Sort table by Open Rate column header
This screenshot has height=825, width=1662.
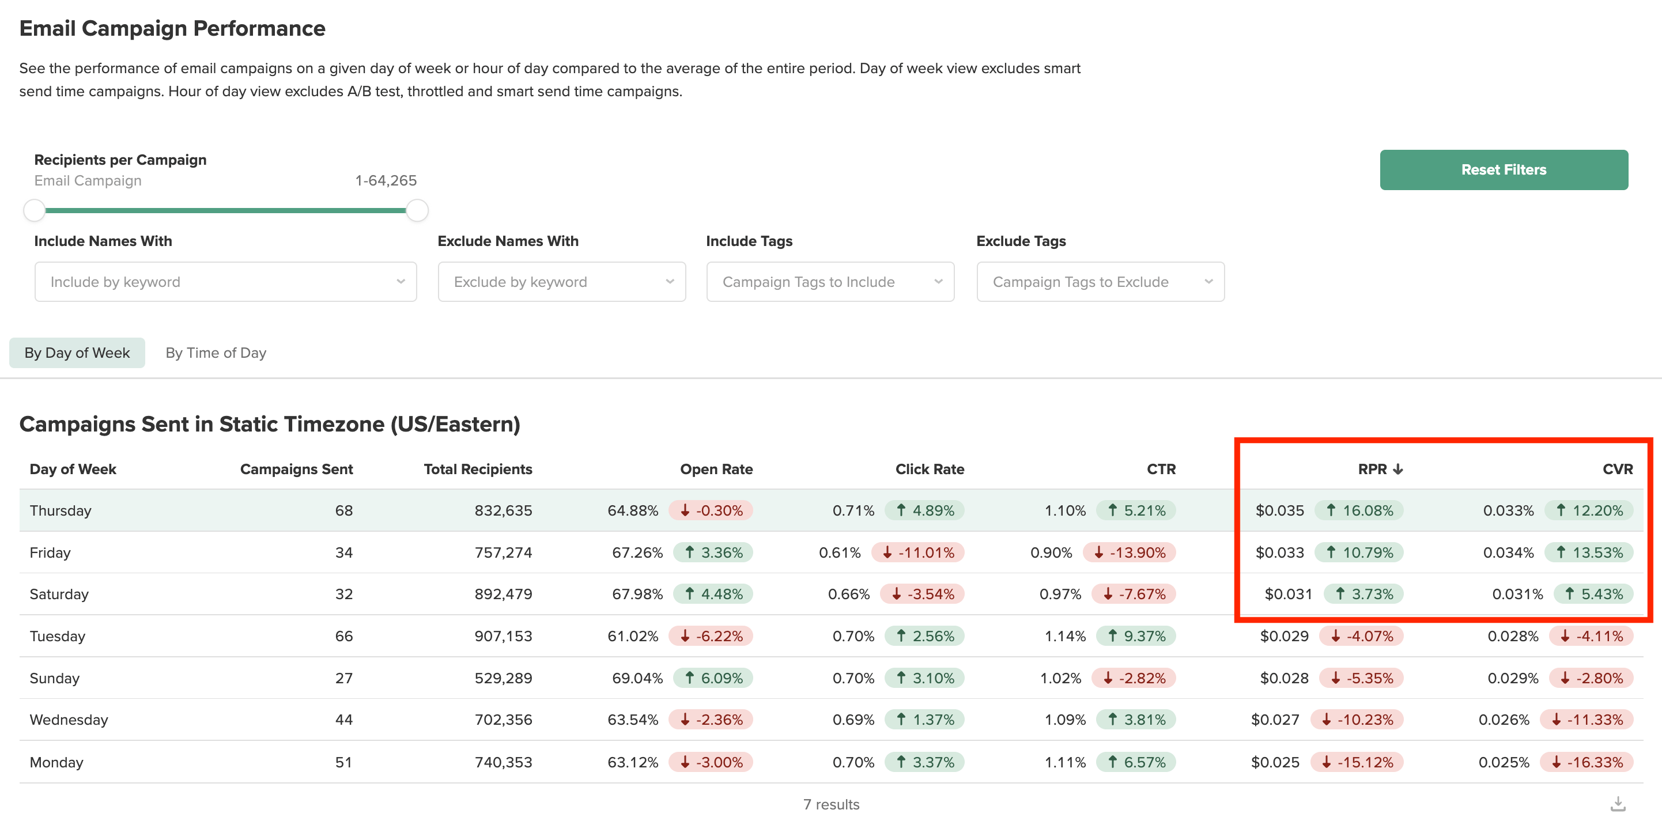716,469
